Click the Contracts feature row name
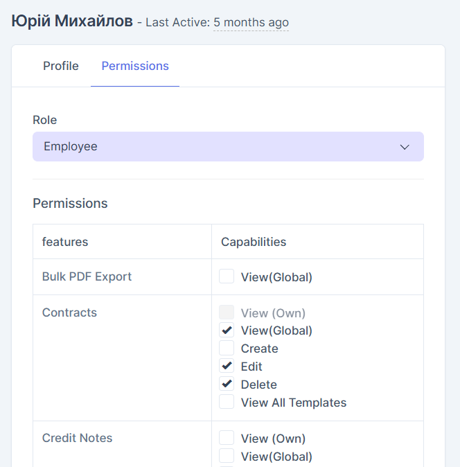 (69, 312)
